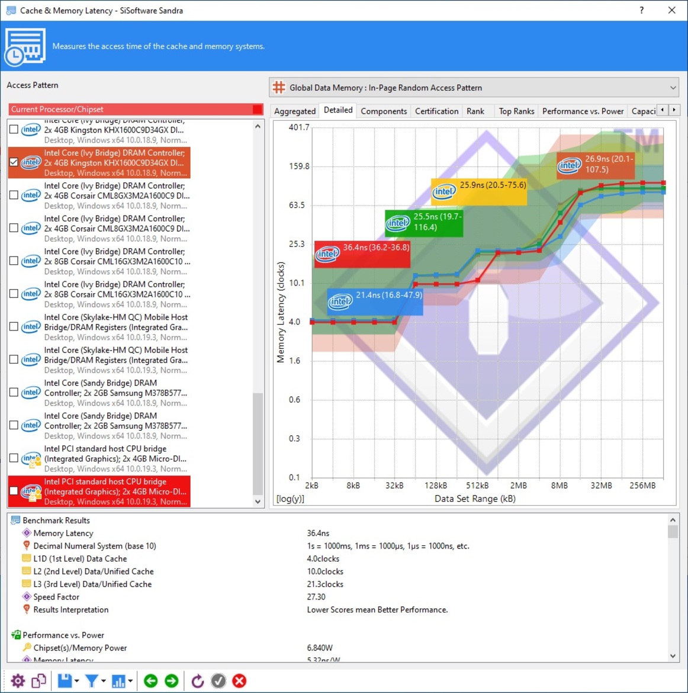Click the key icon beside Chipset(s)/Memory Power
688x693 pixels.
[x=27, y=647]
